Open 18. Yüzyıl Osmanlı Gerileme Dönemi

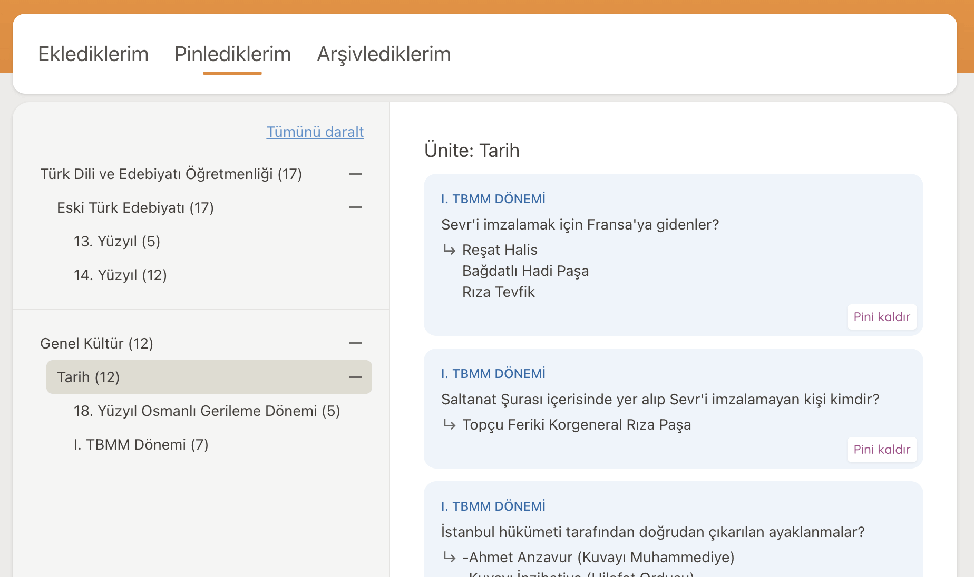click(x=207, y=411)
